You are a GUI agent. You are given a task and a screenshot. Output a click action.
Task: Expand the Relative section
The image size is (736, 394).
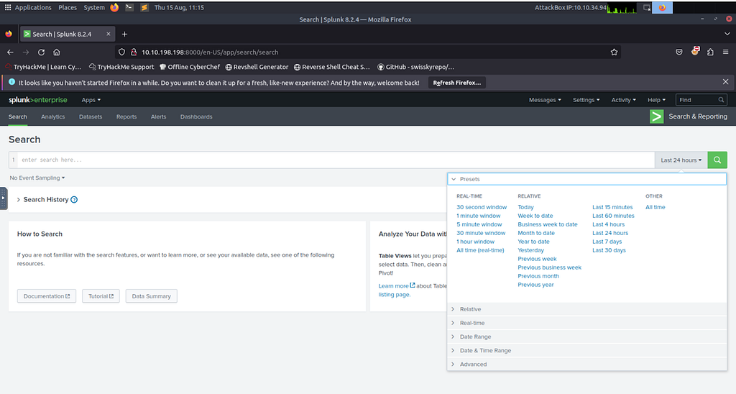[586, 309]
